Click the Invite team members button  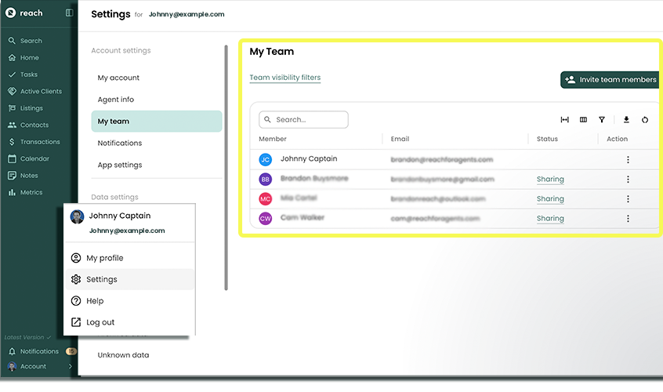610,80
